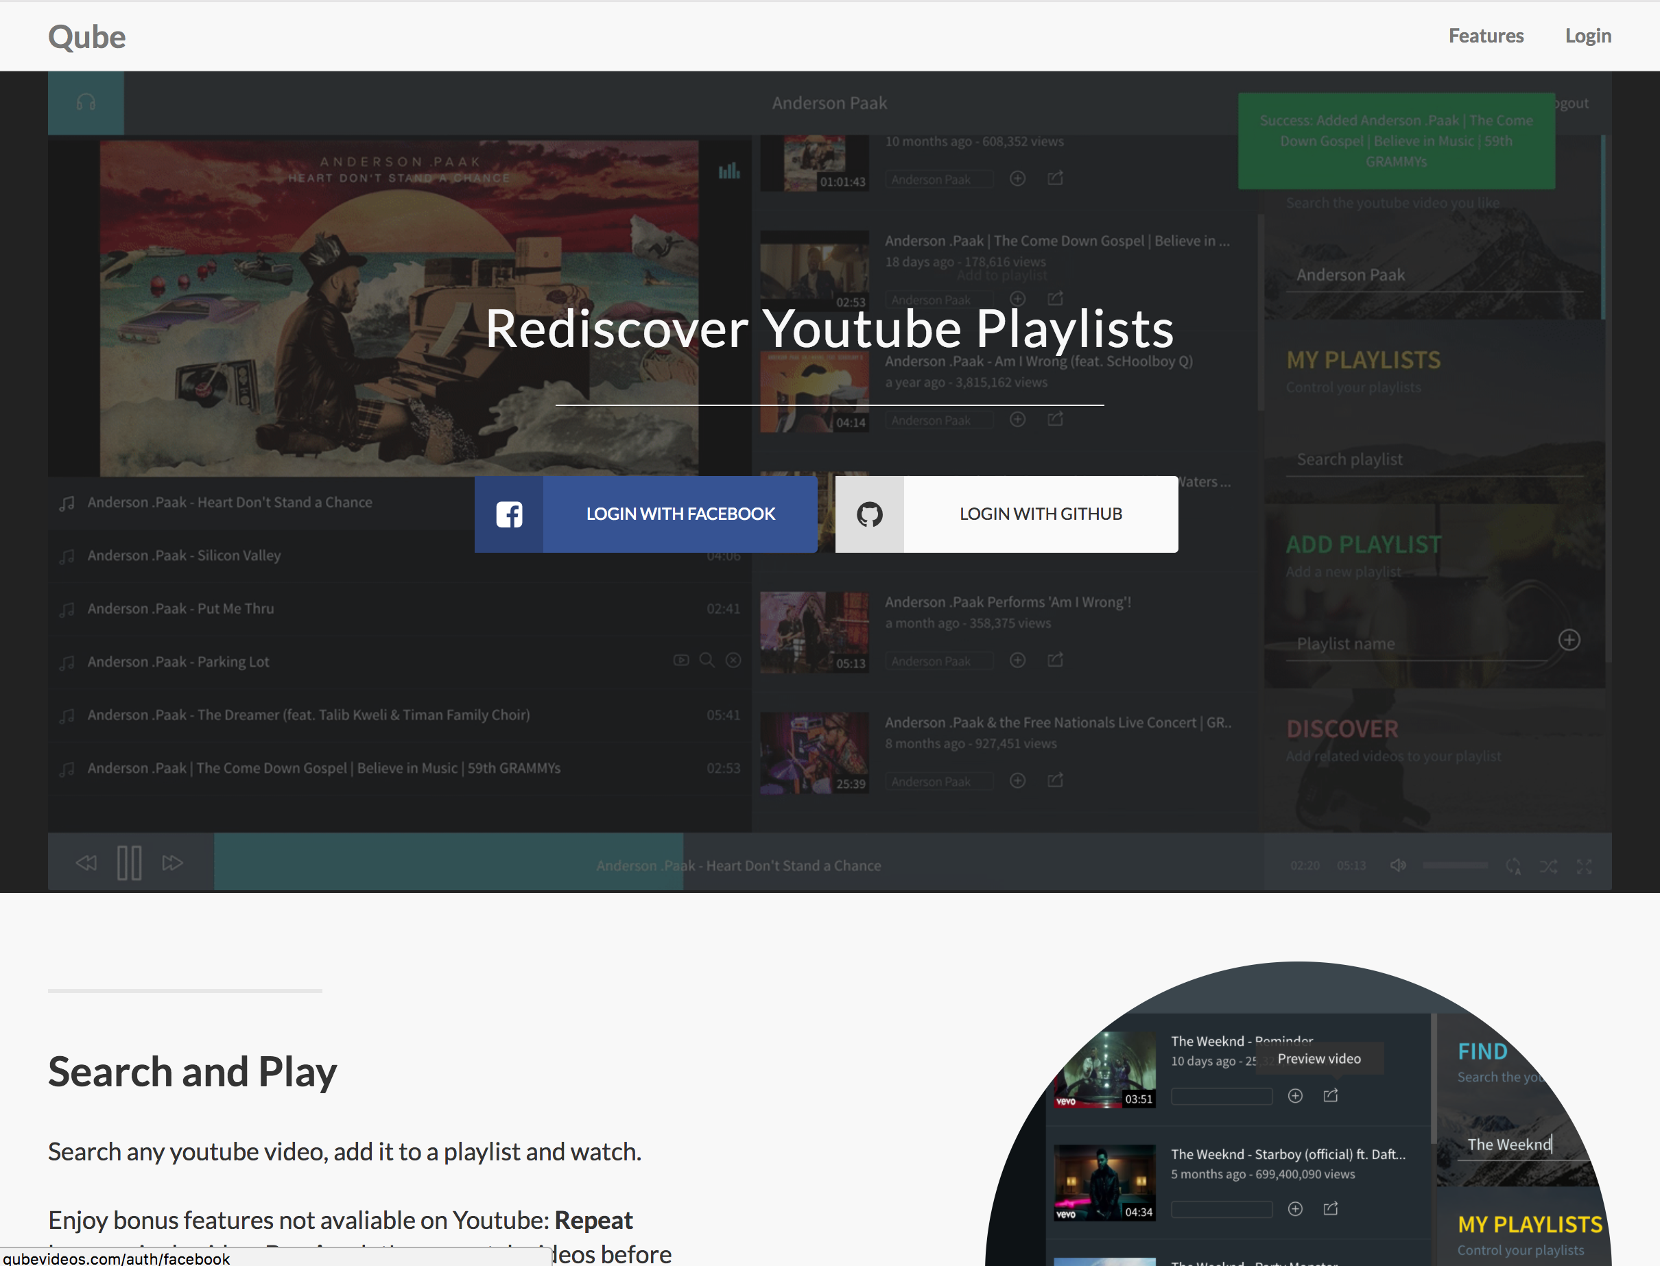Click the Facebook logo icon
The image size is (1660, 1266).
tap(510, 514)
